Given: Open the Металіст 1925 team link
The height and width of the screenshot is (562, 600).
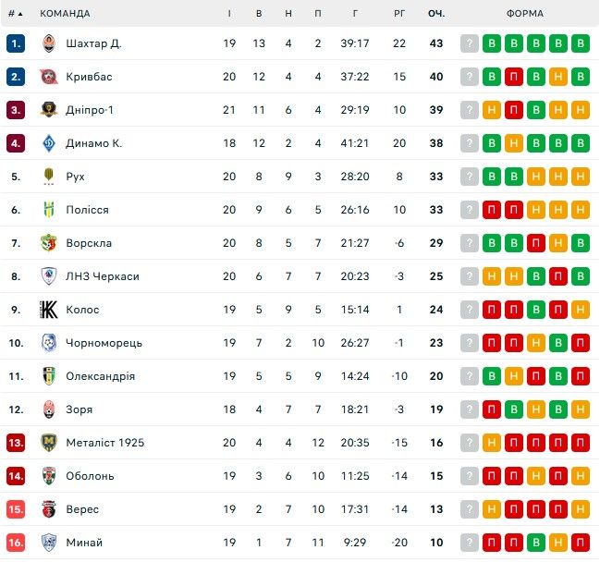Looking at the screenshot, I should (104, 443).
